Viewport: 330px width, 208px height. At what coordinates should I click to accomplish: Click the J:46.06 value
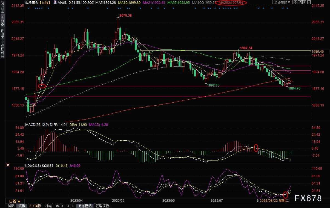[75, 165]
